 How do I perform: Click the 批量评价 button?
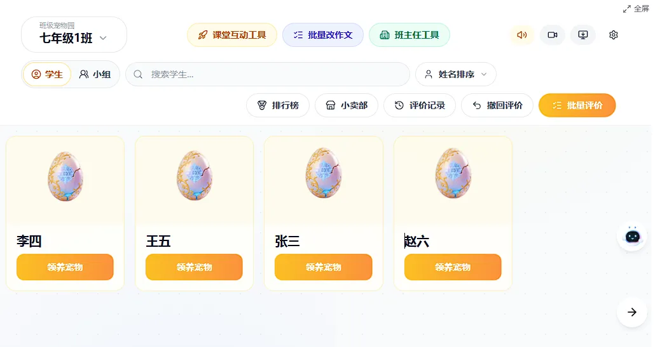[x=577, y=105]
